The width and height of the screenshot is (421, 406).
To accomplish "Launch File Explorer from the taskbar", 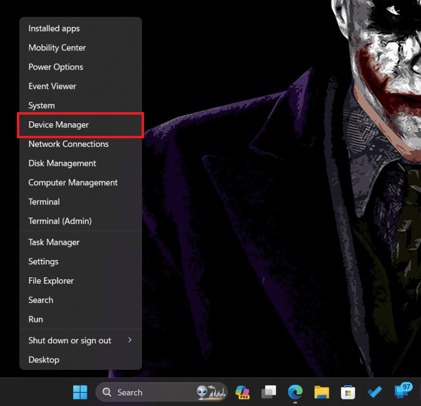I will click(x=321, y=392).
